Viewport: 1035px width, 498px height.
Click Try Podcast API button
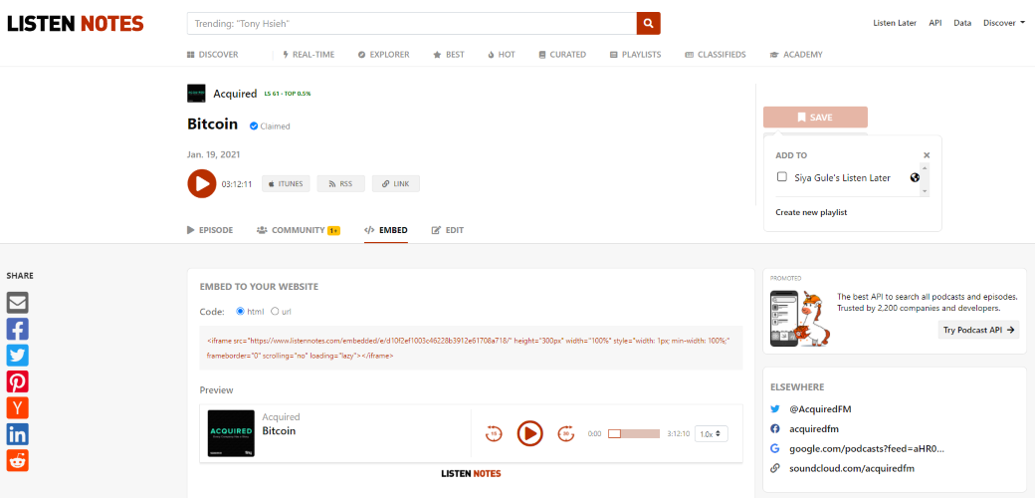coord(978,331)
